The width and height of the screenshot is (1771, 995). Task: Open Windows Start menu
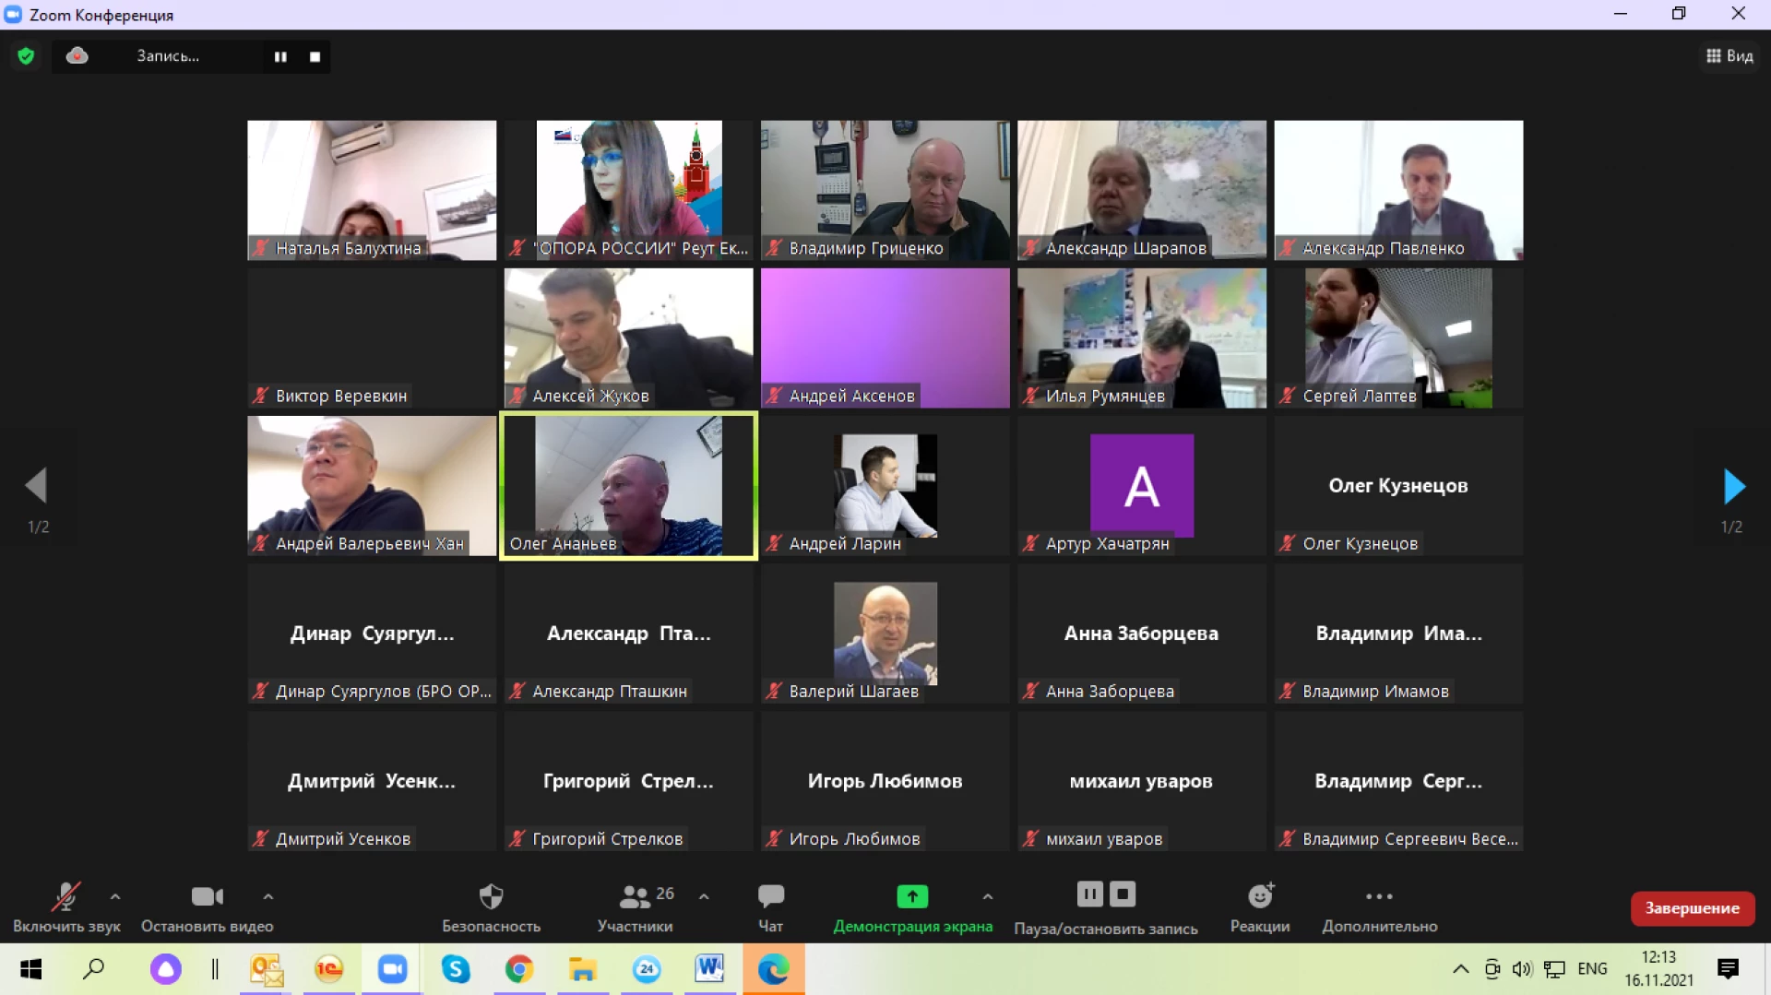point(30,969)
